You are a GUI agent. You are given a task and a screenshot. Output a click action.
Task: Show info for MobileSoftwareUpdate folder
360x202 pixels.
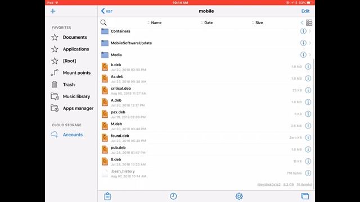click(303, 43)
